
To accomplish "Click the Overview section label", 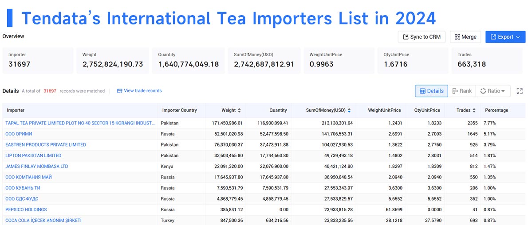I will [13, 36].
